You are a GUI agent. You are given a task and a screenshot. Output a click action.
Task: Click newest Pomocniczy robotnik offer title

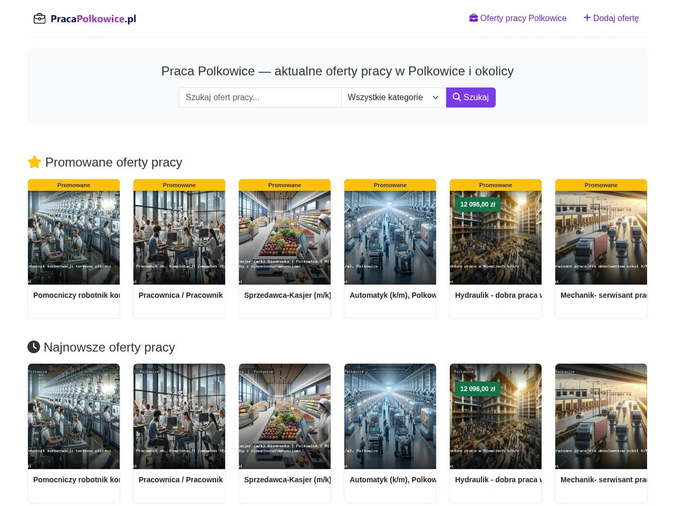coord(76,480)
